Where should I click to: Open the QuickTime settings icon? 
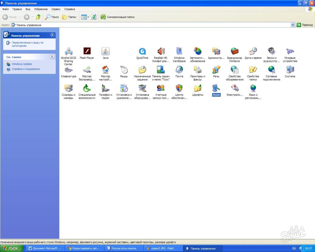(x=142, y=51)
